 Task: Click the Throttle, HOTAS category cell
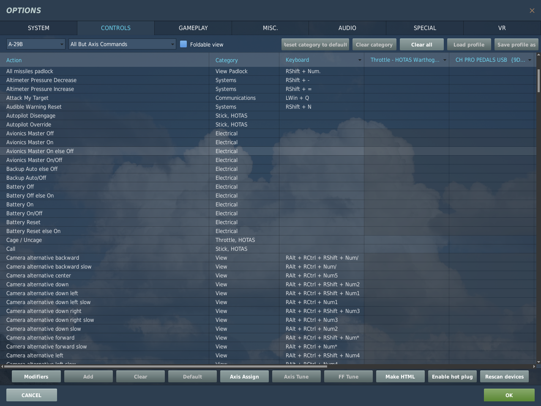pos(244,240)
